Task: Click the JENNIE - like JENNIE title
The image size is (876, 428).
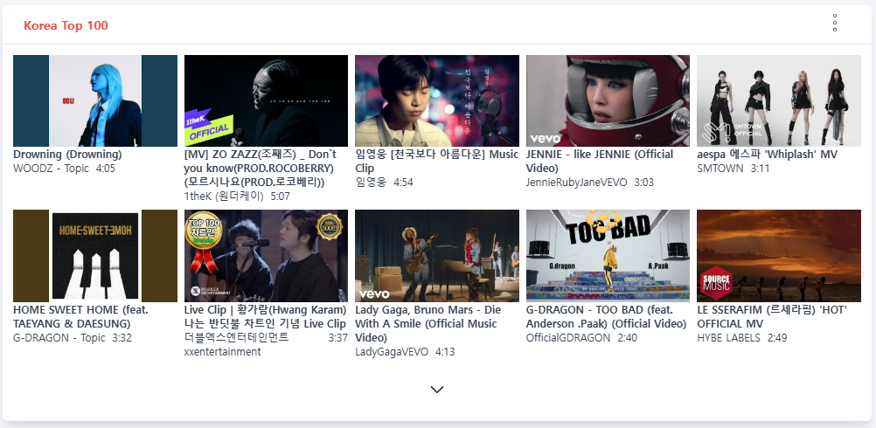Action: click(x=600, y=162)
